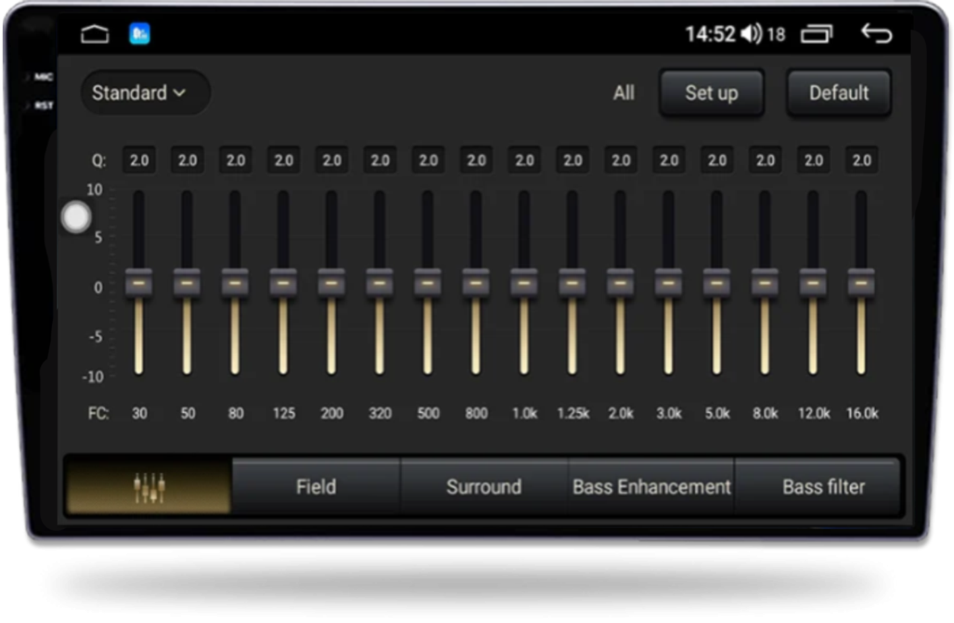Viewport: 954px width, 623px height.
Task: Tap the All label beside Set up
Action: [623, 93]
